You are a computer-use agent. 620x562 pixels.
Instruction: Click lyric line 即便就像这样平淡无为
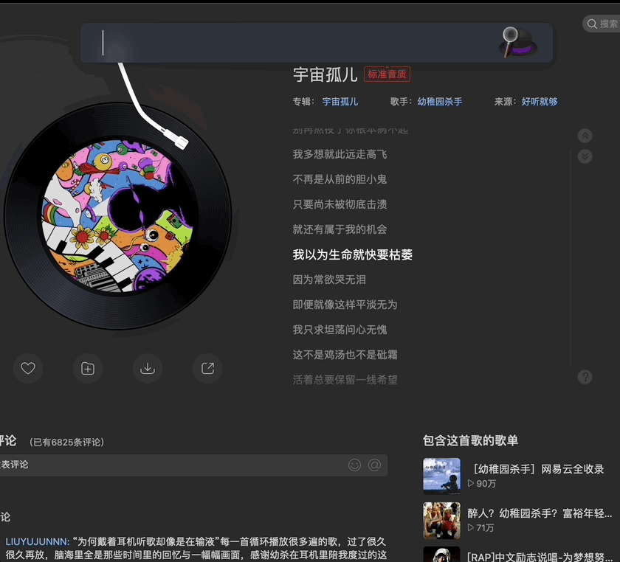click(345, 305)
